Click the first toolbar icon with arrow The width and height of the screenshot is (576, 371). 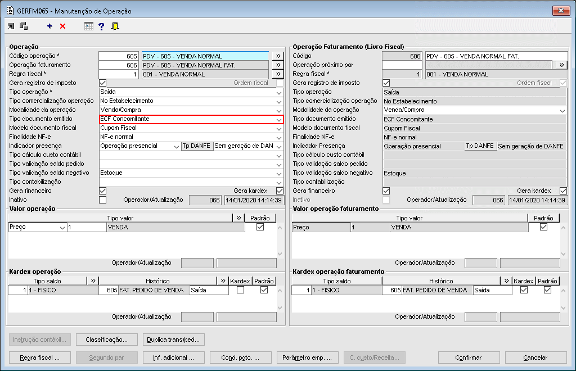pyautogui.click(x=11, y=26)
